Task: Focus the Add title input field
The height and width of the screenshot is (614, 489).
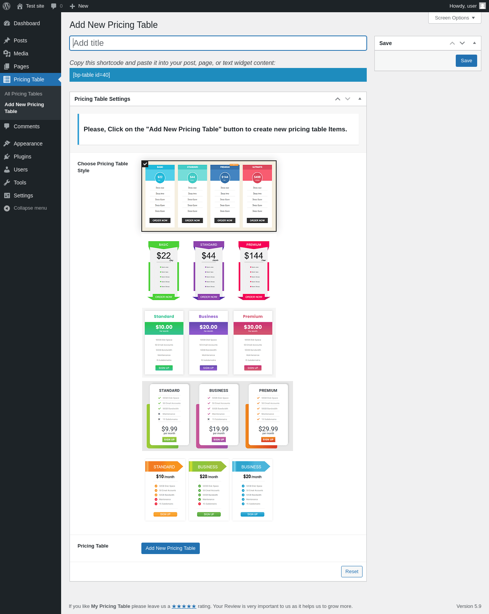Action: pos(218,43)
